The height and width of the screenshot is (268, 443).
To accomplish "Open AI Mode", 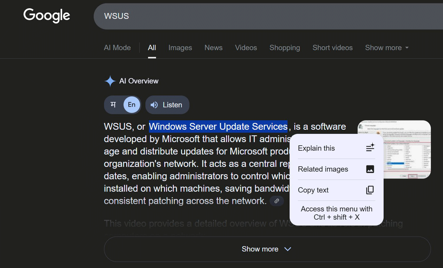I will click(117, 48).
